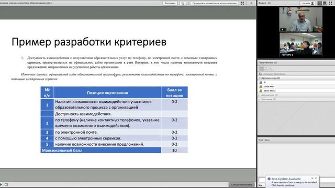Select the presenter's webcam video feed
Image resolution: width=335 pixels, height=188 pixels.
coord(300,19)
